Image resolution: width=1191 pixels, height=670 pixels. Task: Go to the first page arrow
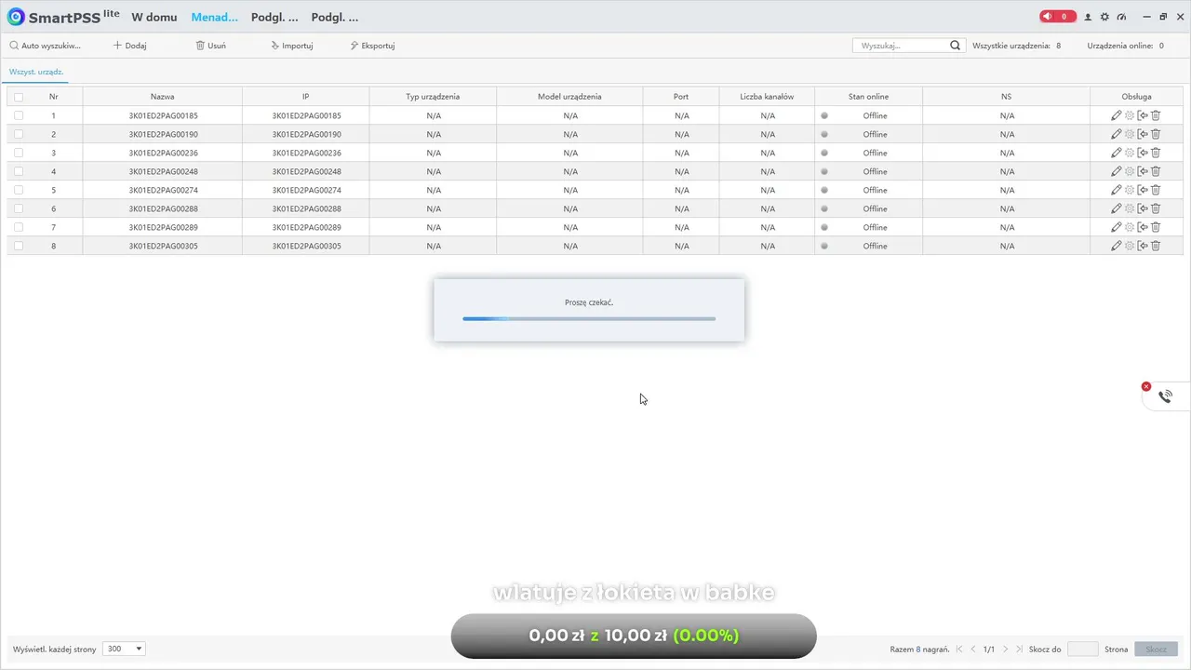(959, 649)
